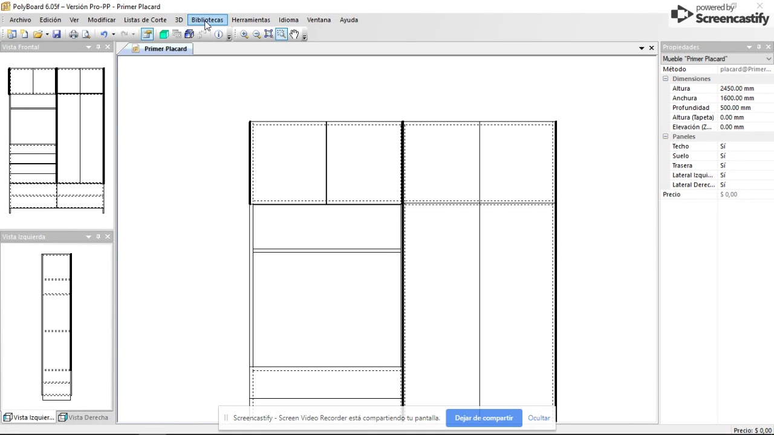Toggle the zoom window tool

click(282, 34)
